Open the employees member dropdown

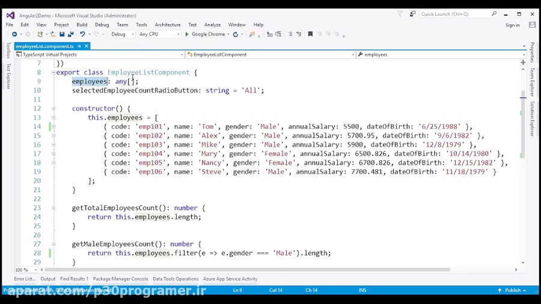click(x=442, y=55)
